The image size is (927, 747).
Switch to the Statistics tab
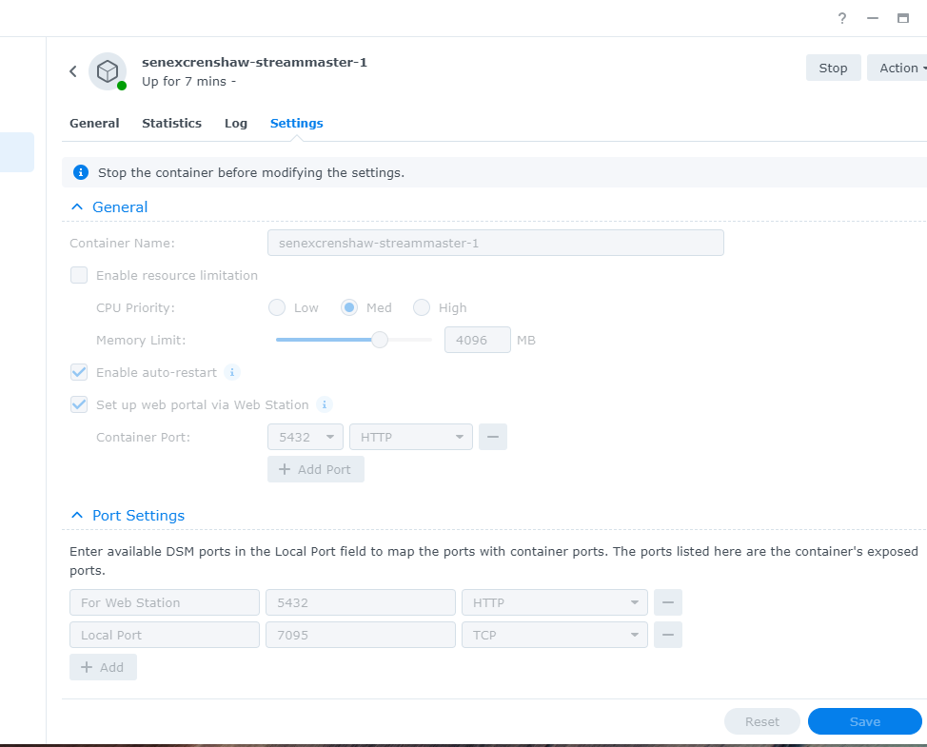pos(171,123)
